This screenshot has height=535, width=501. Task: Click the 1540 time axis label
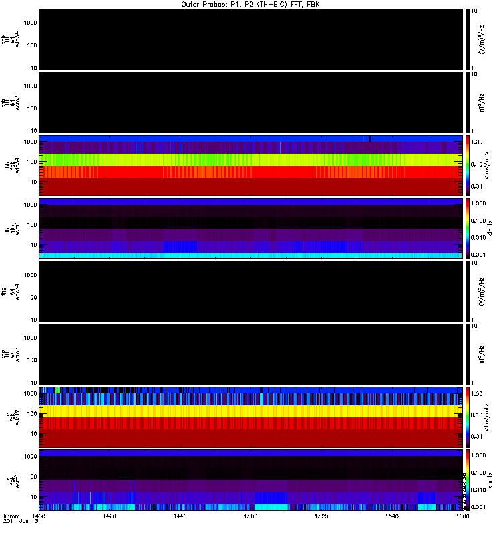392,516
